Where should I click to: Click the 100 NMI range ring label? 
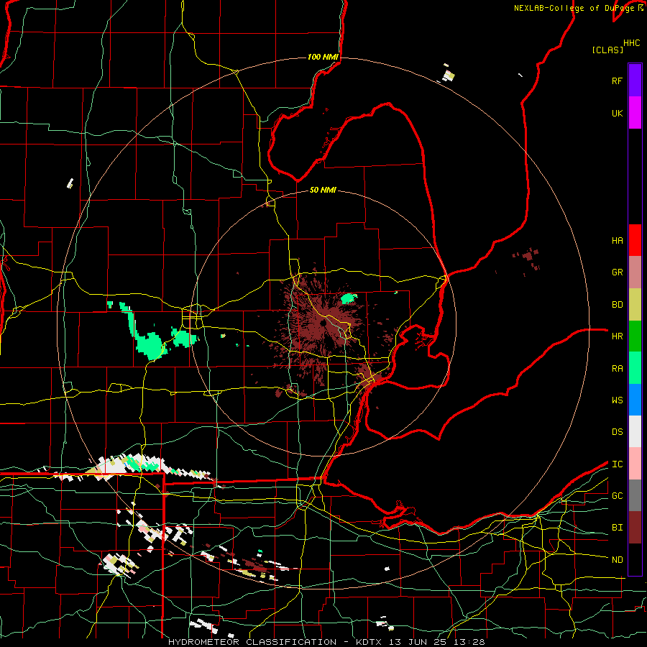click(323, 57)
